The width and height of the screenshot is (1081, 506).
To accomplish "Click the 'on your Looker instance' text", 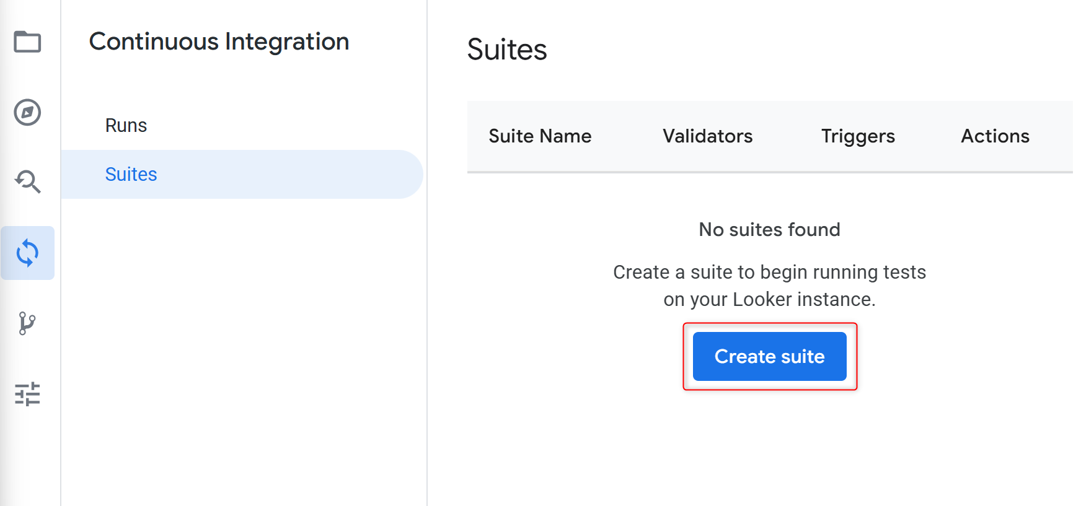I will (x=769, y=300).
